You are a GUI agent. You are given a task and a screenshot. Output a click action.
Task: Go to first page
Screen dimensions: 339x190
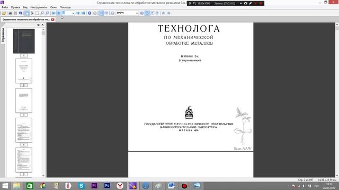click(53, 13)
